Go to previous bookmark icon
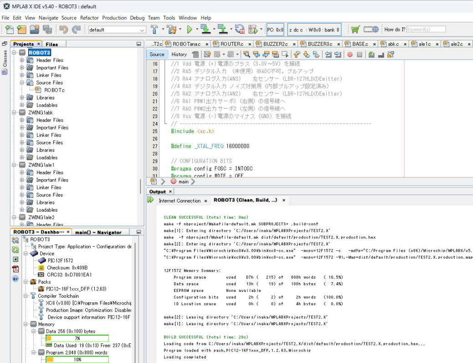Screen dimensions: 473x363 (x=297, y=54)
